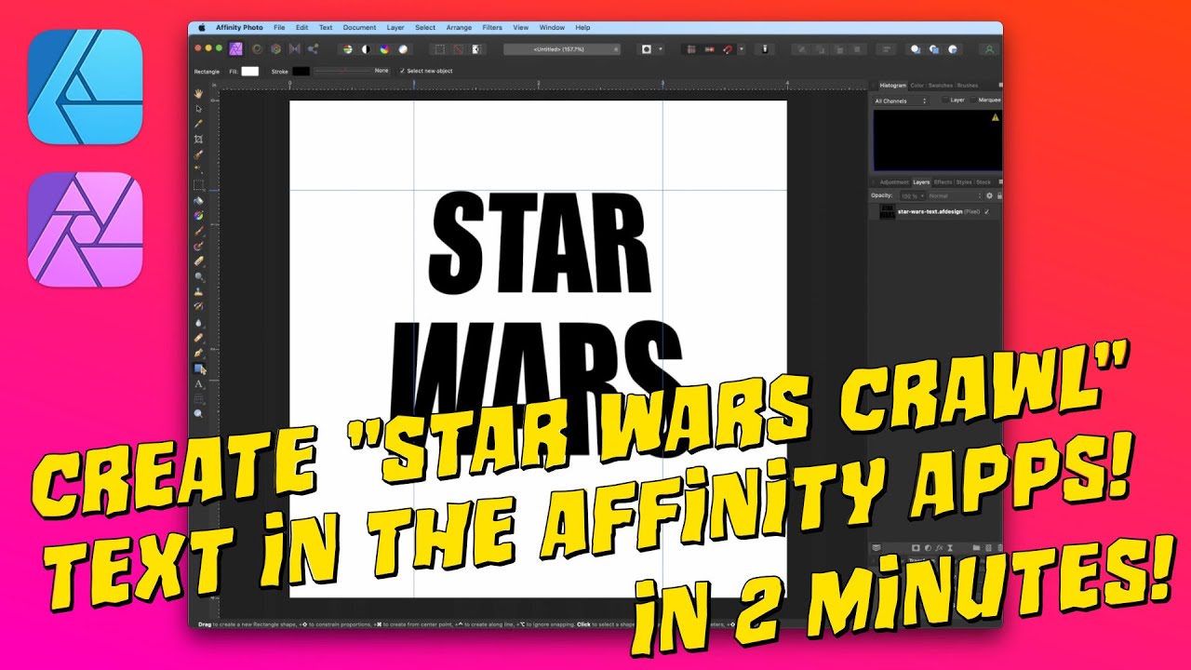The width and height of the screenshot is (1191, 670).
Task: Open the Filters menu
Action: tap(492, 28)
